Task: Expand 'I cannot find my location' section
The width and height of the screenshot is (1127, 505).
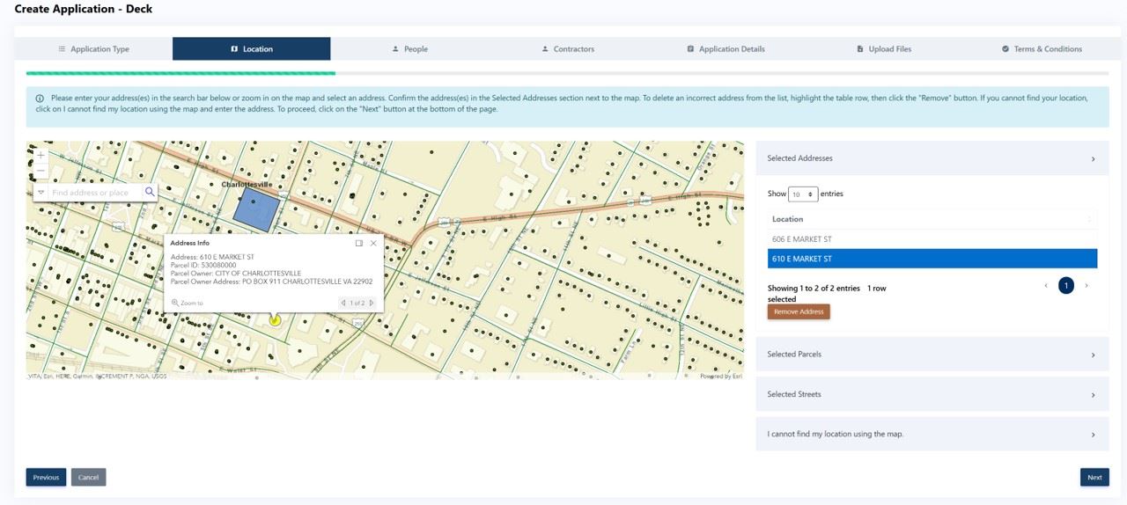Action: point(932,434)
